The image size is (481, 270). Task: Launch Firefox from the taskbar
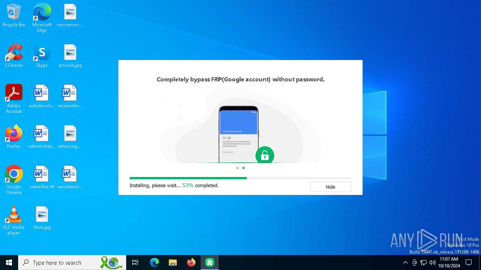pos(191,262)
